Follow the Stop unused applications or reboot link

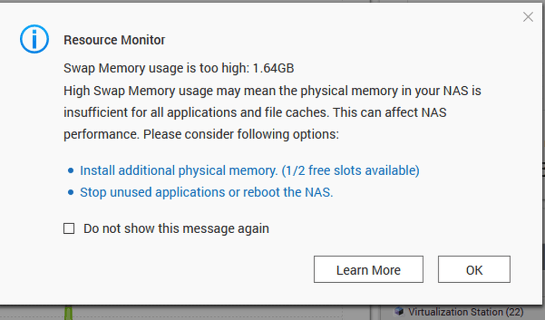[x=207, y=192]
